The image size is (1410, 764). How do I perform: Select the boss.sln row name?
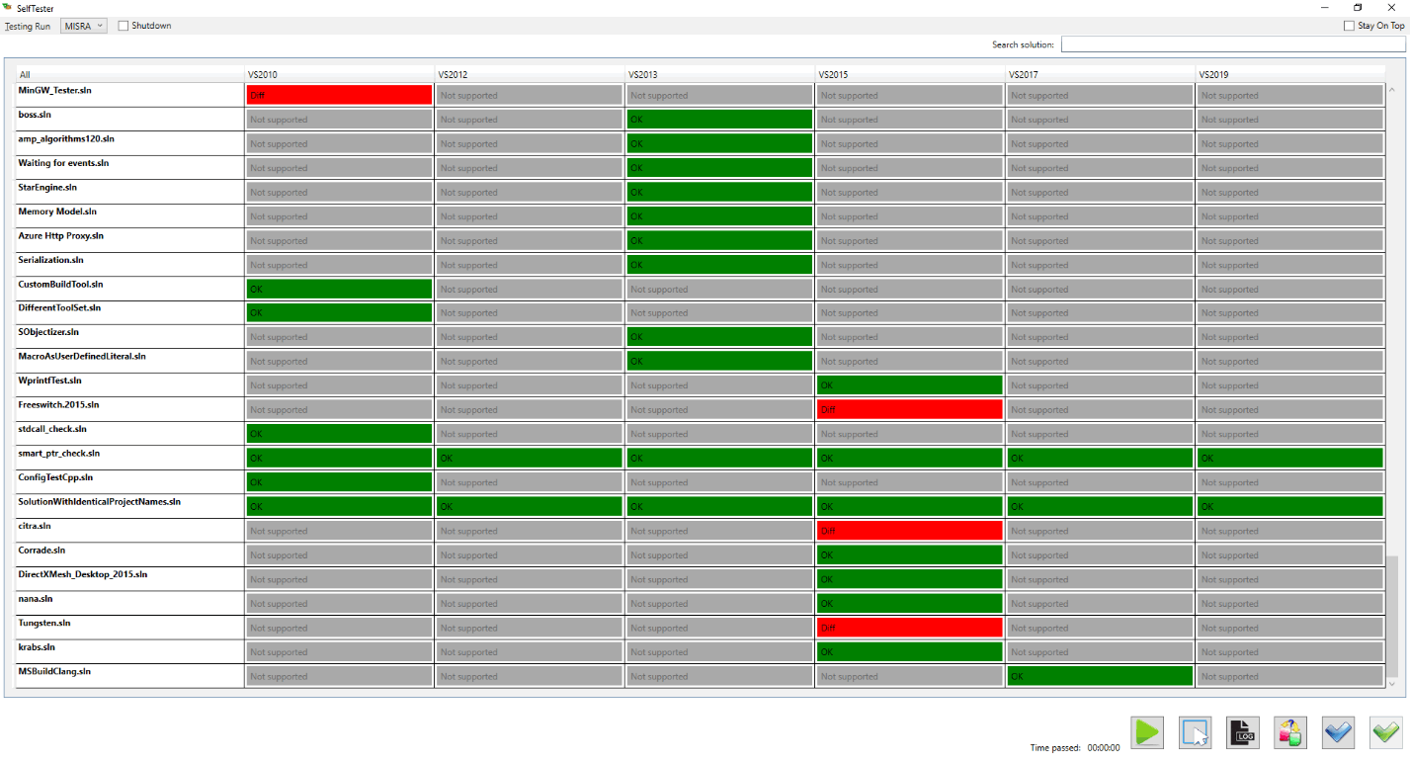(35, 115)
